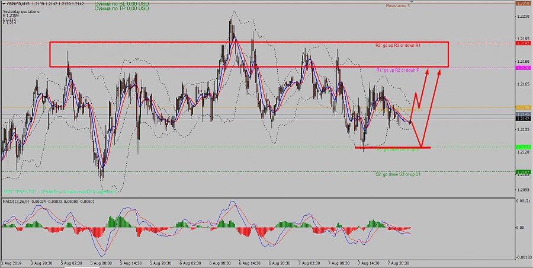Click the 1.2219 Resistance 3 price tag
Screen dimensions: 533x268
click(523, 4)
